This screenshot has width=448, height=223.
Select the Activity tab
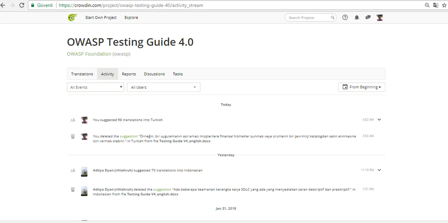[107, 74]
